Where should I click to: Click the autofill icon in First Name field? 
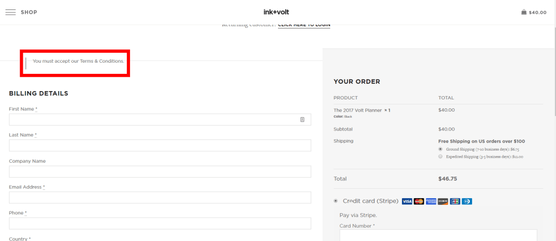coord(302,119)
